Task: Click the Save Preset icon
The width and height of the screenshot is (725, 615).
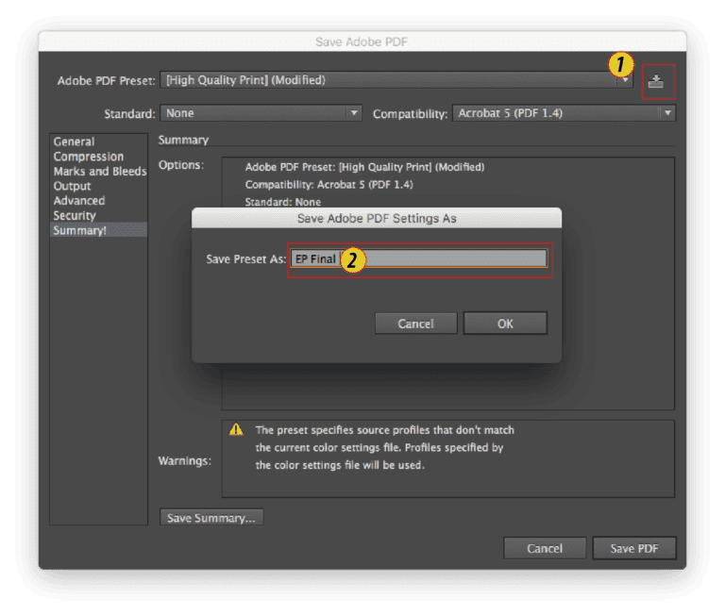Action: [x=655, y=82]
